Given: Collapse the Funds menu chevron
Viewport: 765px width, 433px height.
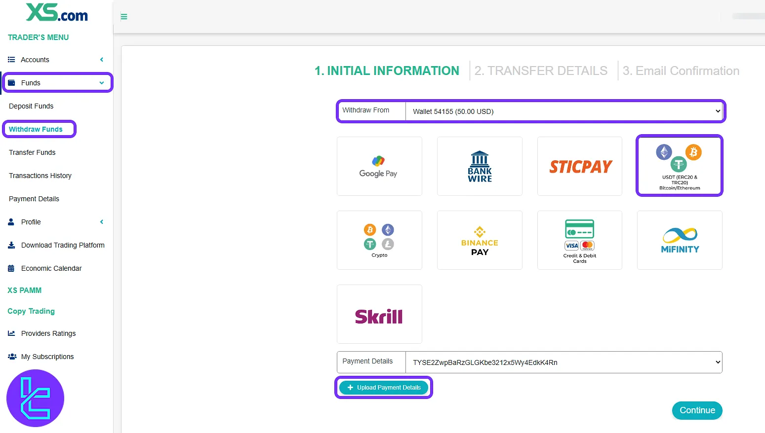Looking at the screenshot, I should click(x=102, y=83).
